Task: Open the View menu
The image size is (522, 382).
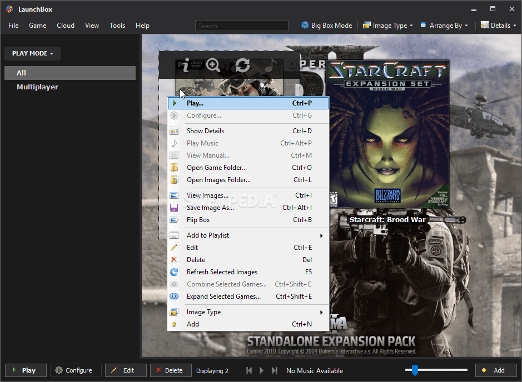Action: point(92,26)
